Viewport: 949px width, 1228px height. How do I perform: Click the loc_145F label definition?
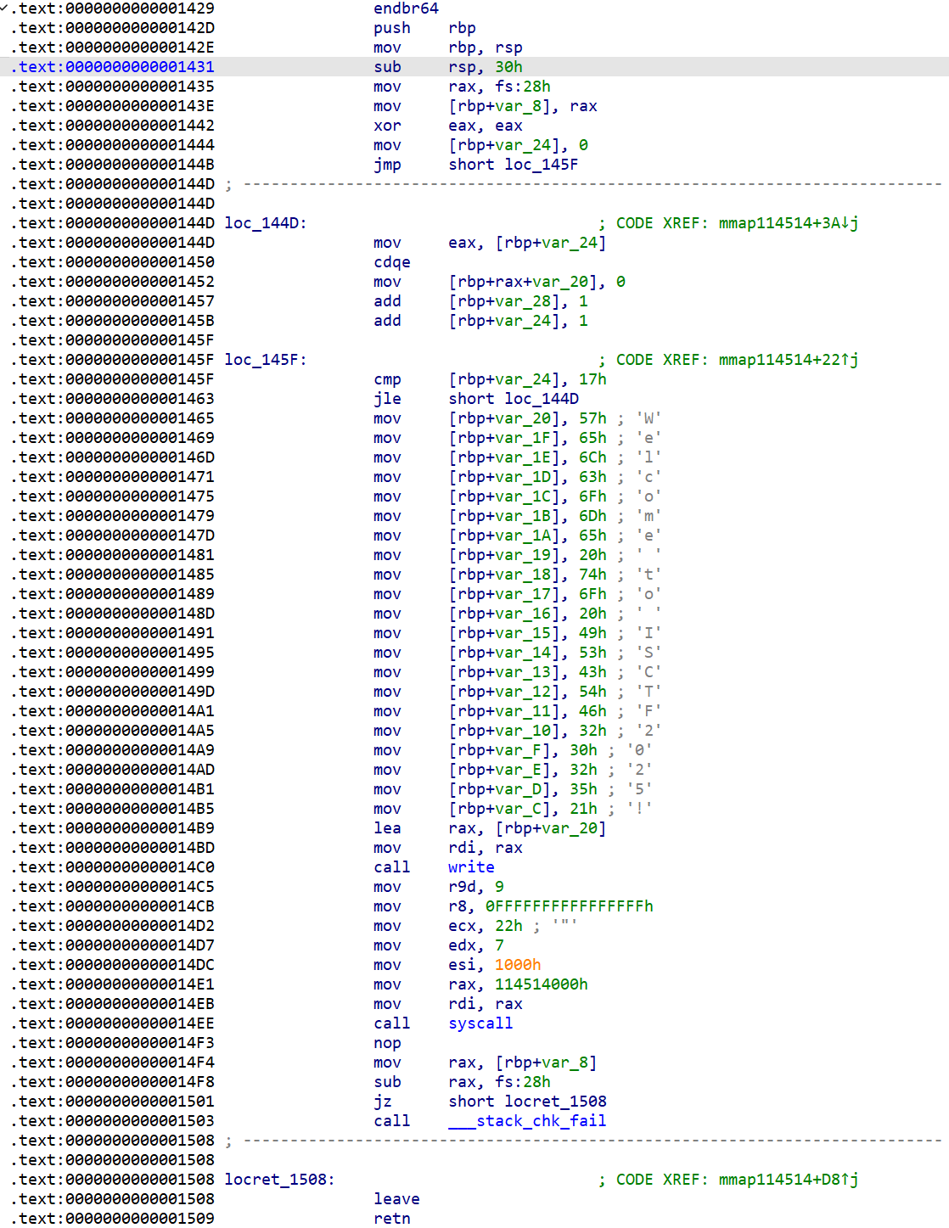(265, 360)
